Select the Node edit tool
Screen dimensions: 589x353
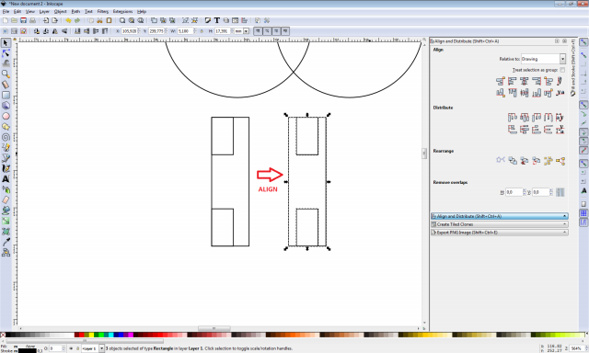click(6, 53)
